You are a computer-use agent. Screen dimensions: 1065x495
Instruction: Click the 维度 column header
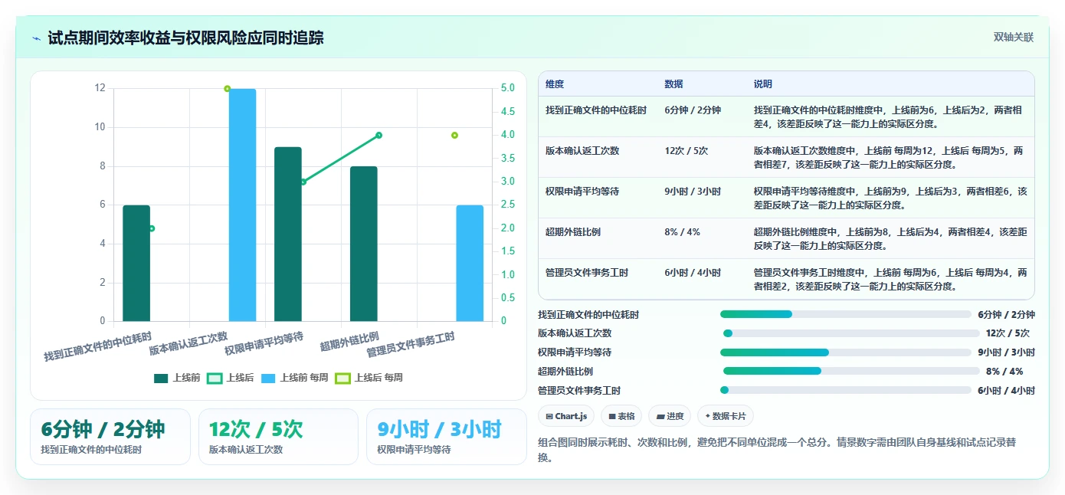click(x=555, y=84)
